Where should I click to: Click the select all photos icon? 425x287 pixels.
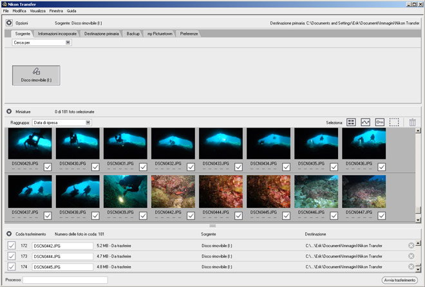pyautogui.click(x=351, y=122)
